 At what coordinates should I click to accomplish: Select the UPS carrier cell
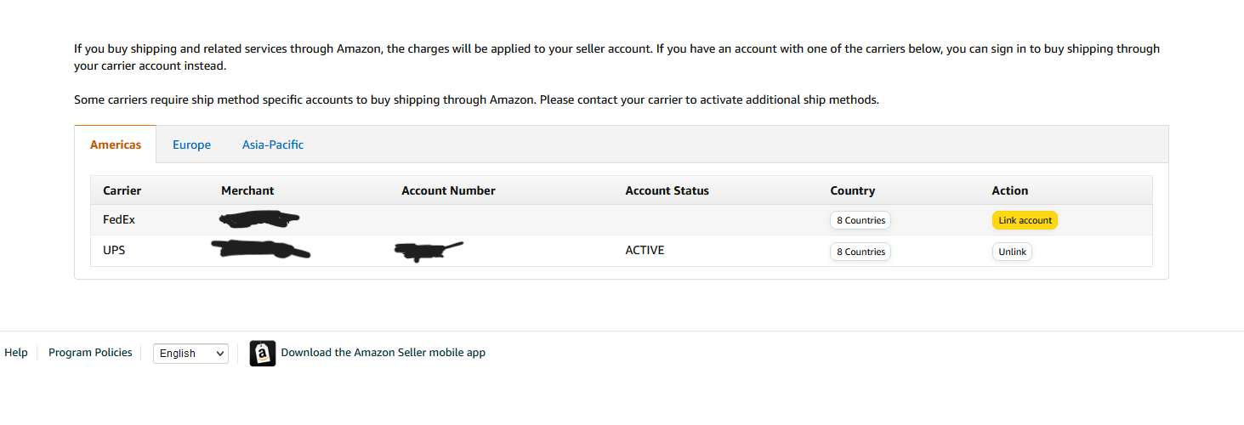[x=114, y=251]
